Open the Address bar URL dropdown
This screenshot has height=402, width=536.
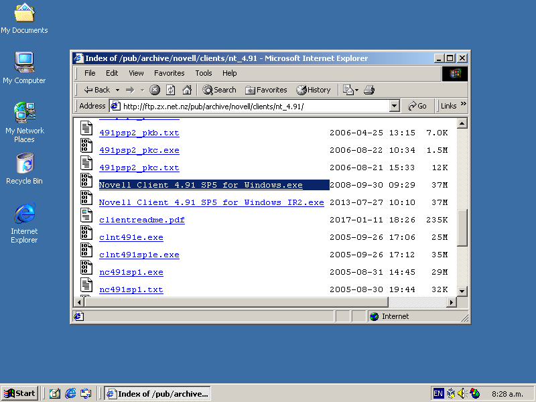click(395, 106)
